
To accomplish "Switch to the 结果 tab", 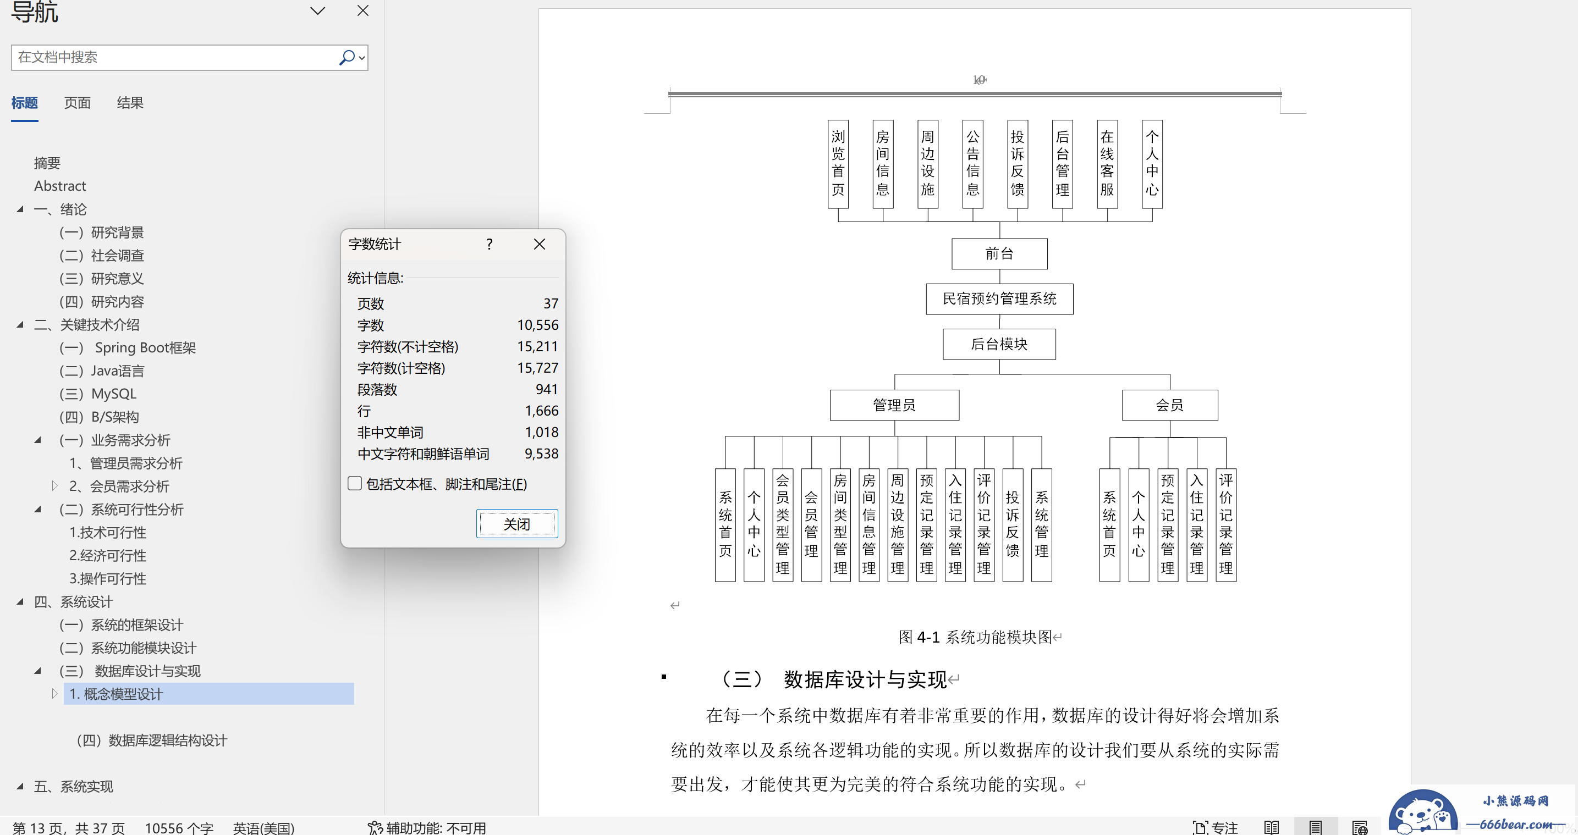I will point(130,103).
